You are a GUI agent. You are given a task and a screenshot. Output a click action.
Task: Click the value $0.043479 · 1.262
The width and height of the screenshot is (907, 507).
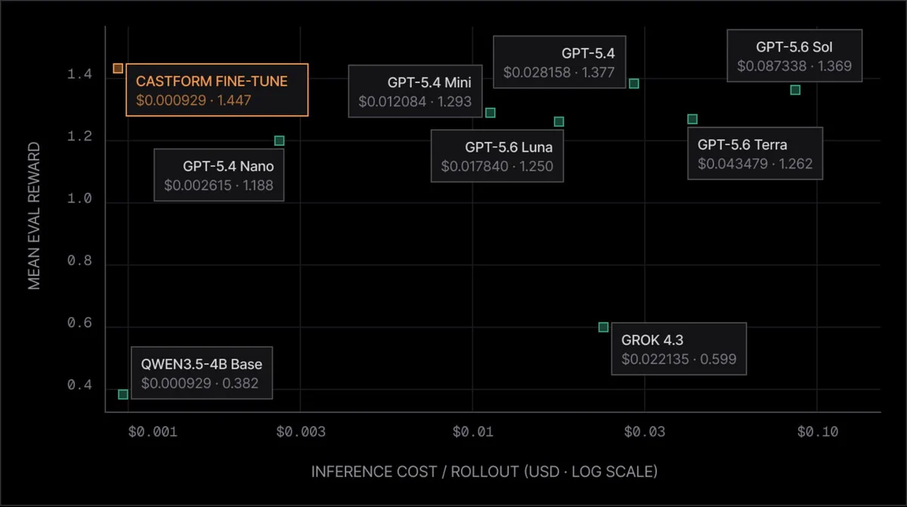755,164
